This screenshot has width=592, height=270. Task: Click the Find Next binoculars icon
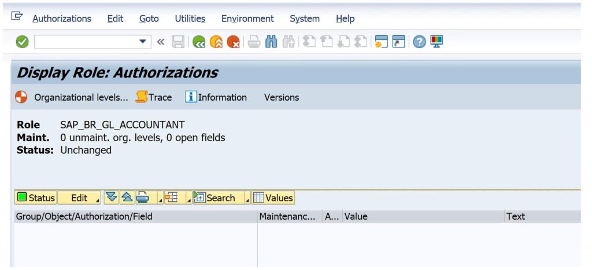point(288,42)
